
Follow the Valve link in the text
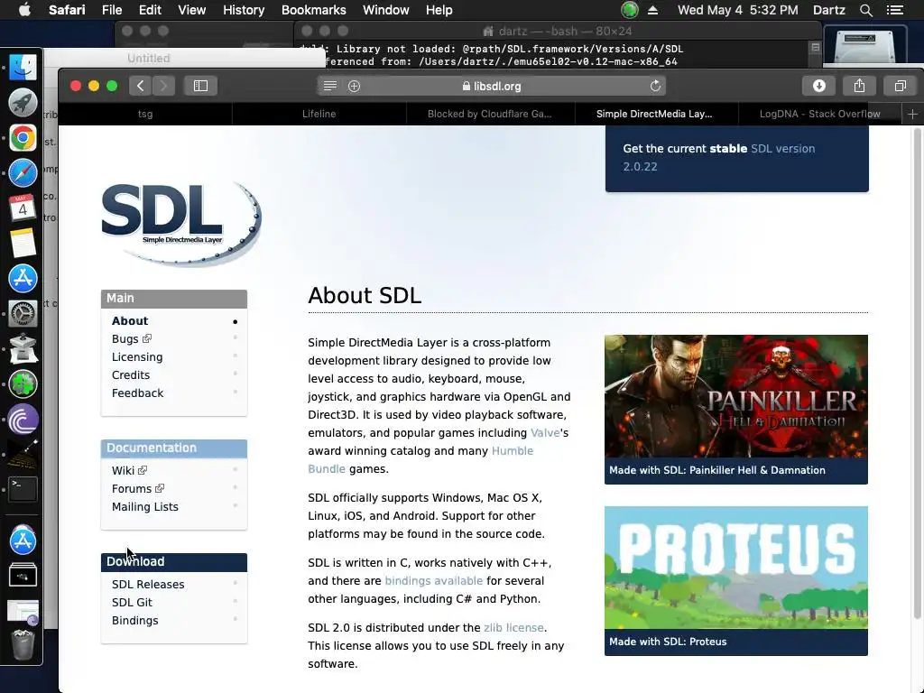pyautogui.click(x=545, y=433)
